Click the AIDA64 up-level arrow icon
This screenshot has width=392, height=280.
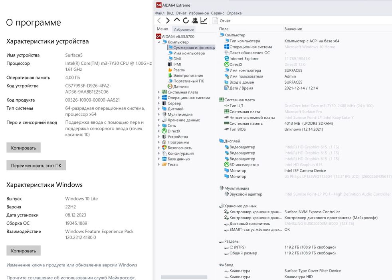click(x=177, y=20)
